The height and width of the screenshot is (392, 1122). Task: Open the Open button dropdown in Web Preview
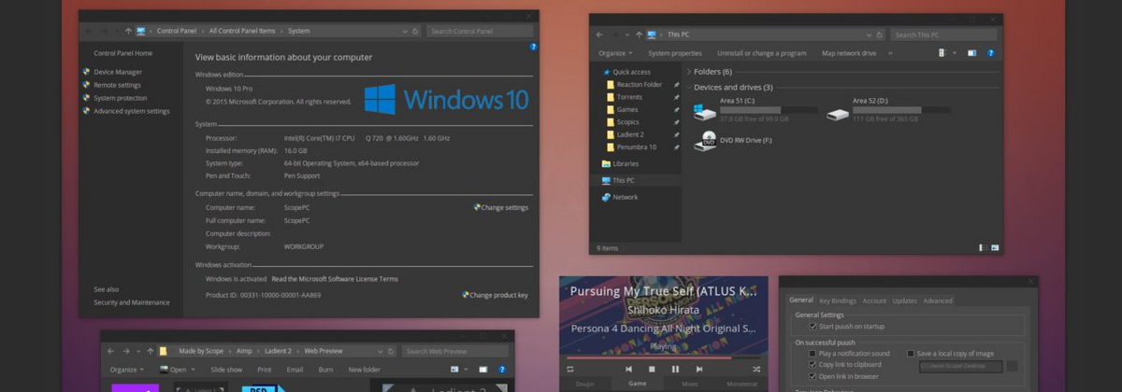pyautogui.click(x=194, y=370)
